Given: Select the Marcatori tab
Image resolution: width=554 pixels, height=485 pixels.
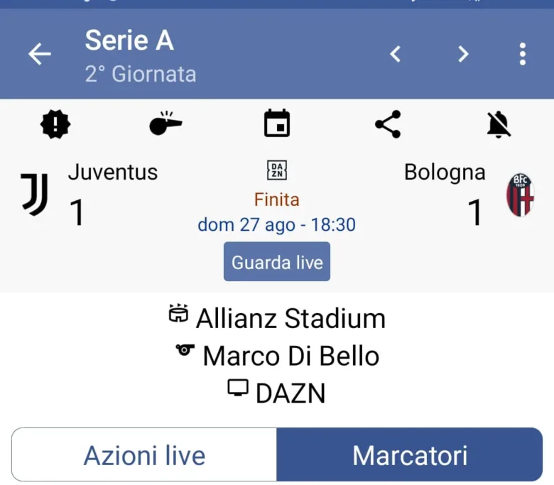Looking at the screenshot, I should (x=410, y=455).
